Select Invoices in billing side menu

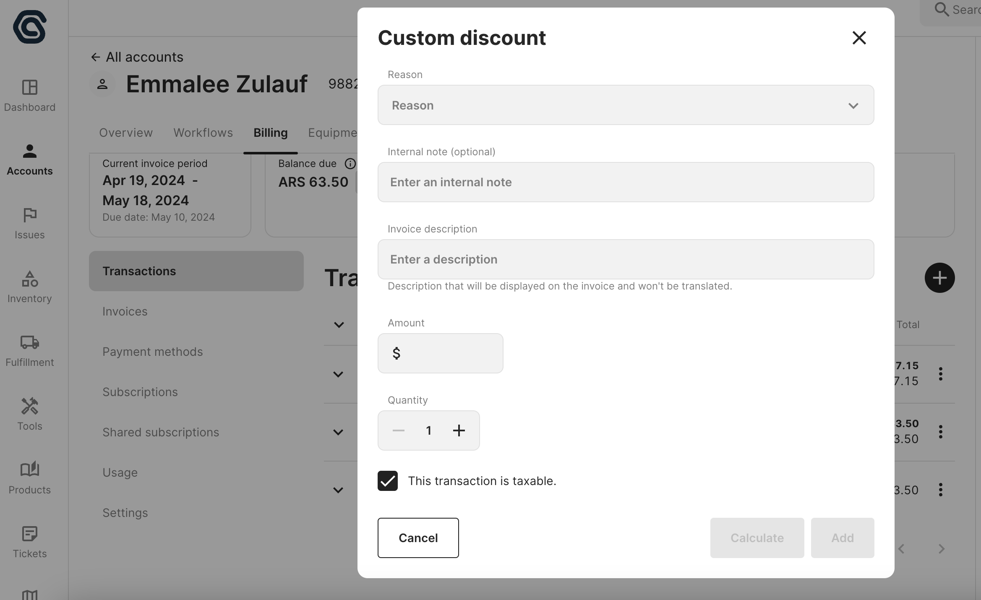(x=125, y=311)
